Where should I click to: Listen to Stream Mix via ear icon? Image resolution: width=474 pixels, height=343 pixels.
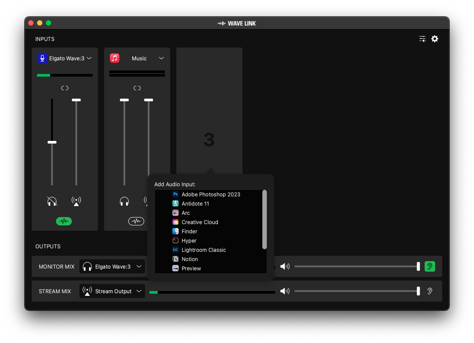tap(430, 291)
